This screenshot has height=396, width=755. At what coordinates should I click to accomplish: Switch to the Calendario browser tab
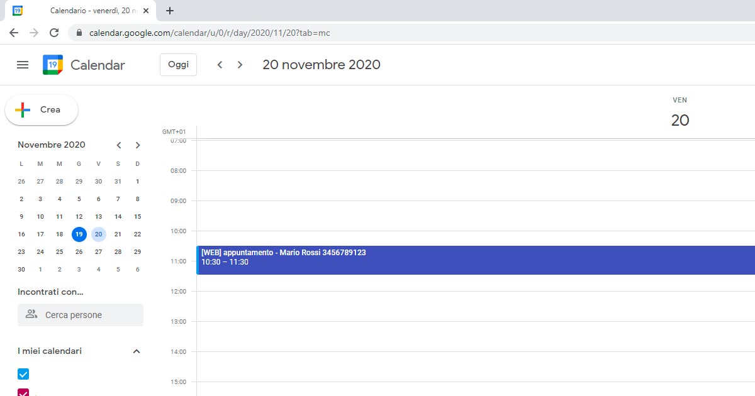click(x=82, y=11)
